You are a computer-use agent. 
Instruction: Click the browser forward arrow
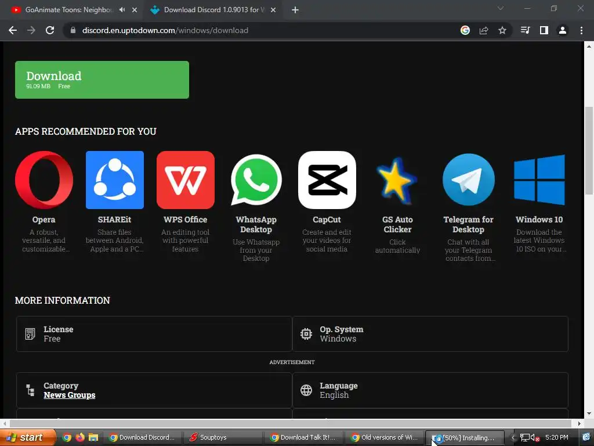click(31, 30)
